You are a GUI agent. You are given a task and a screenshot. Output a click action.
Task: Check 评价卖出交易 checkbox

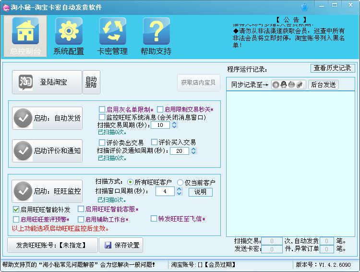(102, 142)
